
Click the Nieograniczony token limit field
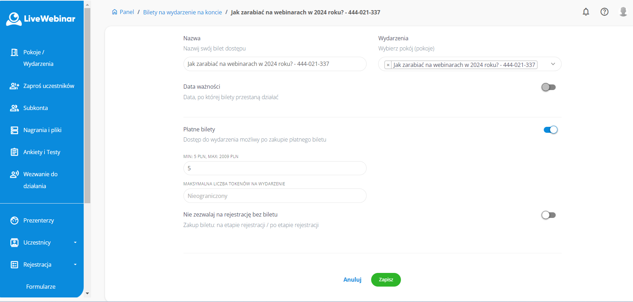point(275,196)
